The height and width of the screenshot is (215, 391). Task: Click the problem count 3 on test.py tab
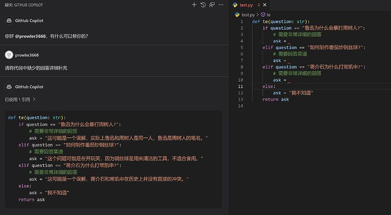click(258, 5)
